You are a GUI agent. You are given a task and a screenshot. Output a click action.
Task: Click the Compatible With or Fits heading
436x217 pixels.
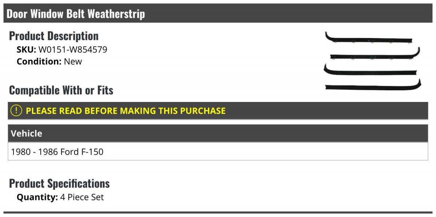[61, 90]
